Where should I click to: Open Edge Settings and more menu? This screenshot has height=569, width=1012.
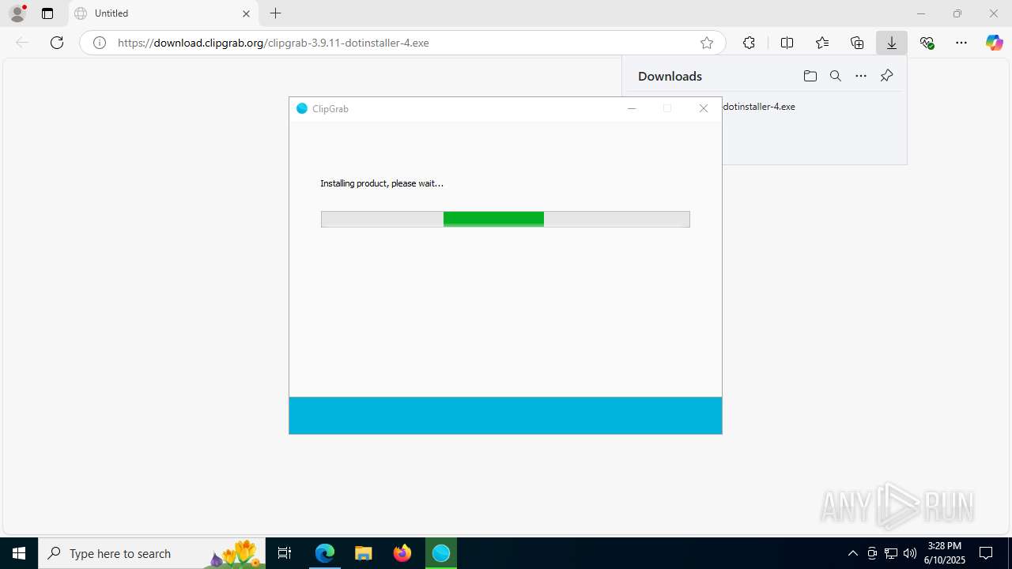click(961, 43)
